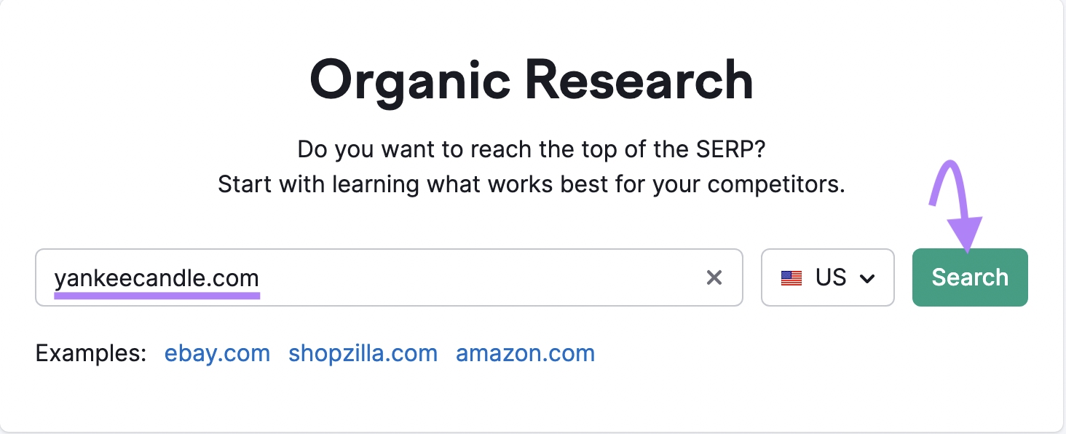
Task: Click the US flag icon
Action: point(791,278)
